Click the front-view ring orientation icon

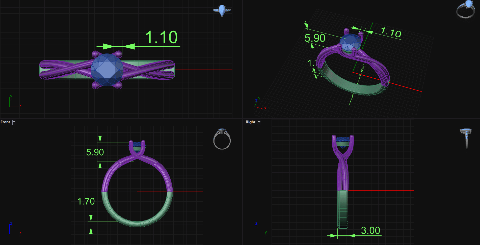point(222,139)
